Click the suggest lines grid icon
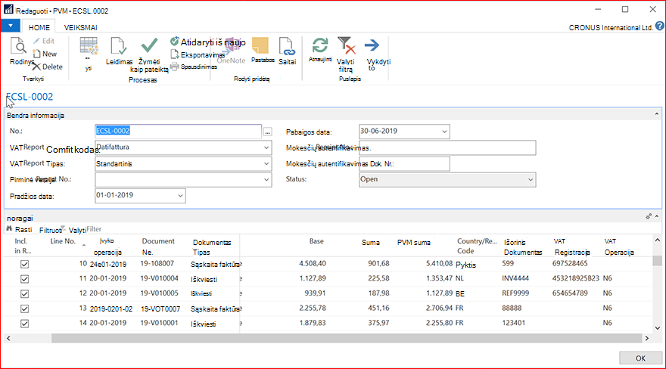Screen dimensions: 666x369 pyautogui.click(x=89, y=46)
